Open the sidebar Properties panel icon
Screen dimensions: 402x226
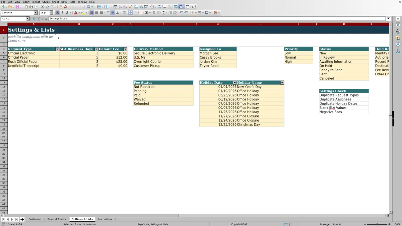pos(398,25)
